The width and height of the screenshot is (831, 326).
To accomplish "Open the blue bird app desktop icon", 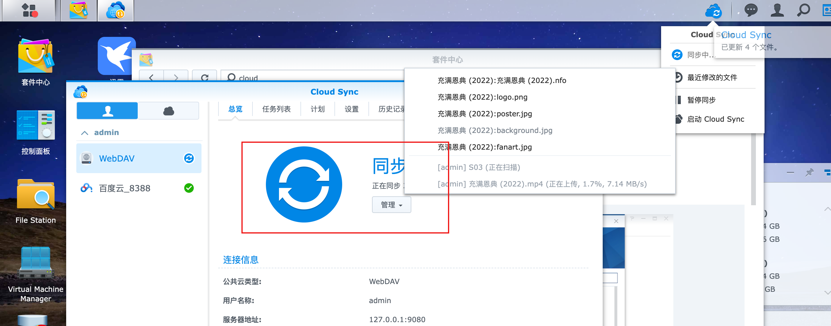I will coord(117,56).
